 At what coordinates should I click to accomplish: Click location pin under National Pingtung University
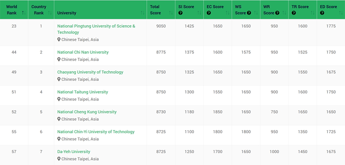point(59,39)
